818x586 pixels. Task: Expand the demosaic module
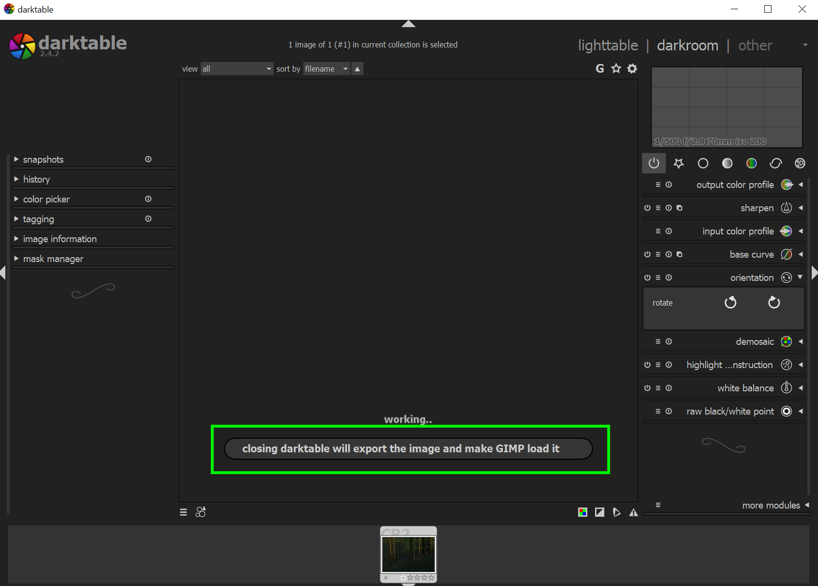[x=801, y=341]
